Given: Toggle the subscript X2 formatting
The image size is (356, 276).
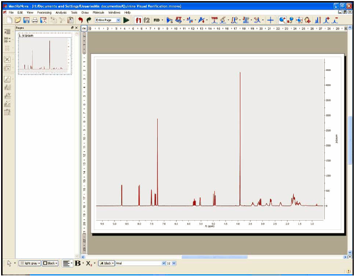Looking at the screenshot, I should click(x=89, y=263).
